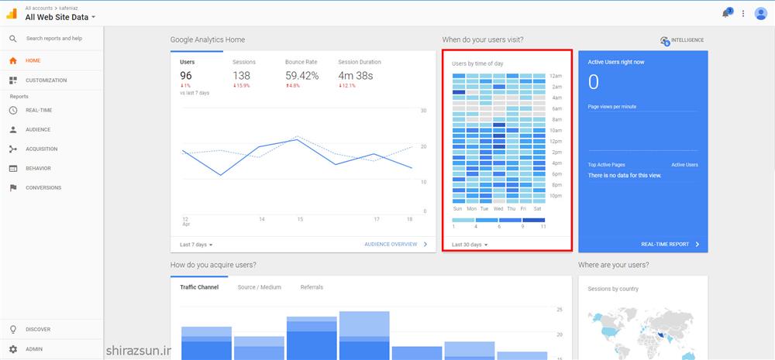The height and width of the screenshot is (360, 775).
Task: Switch to the Referrals tab
Action: pos(312,287)
